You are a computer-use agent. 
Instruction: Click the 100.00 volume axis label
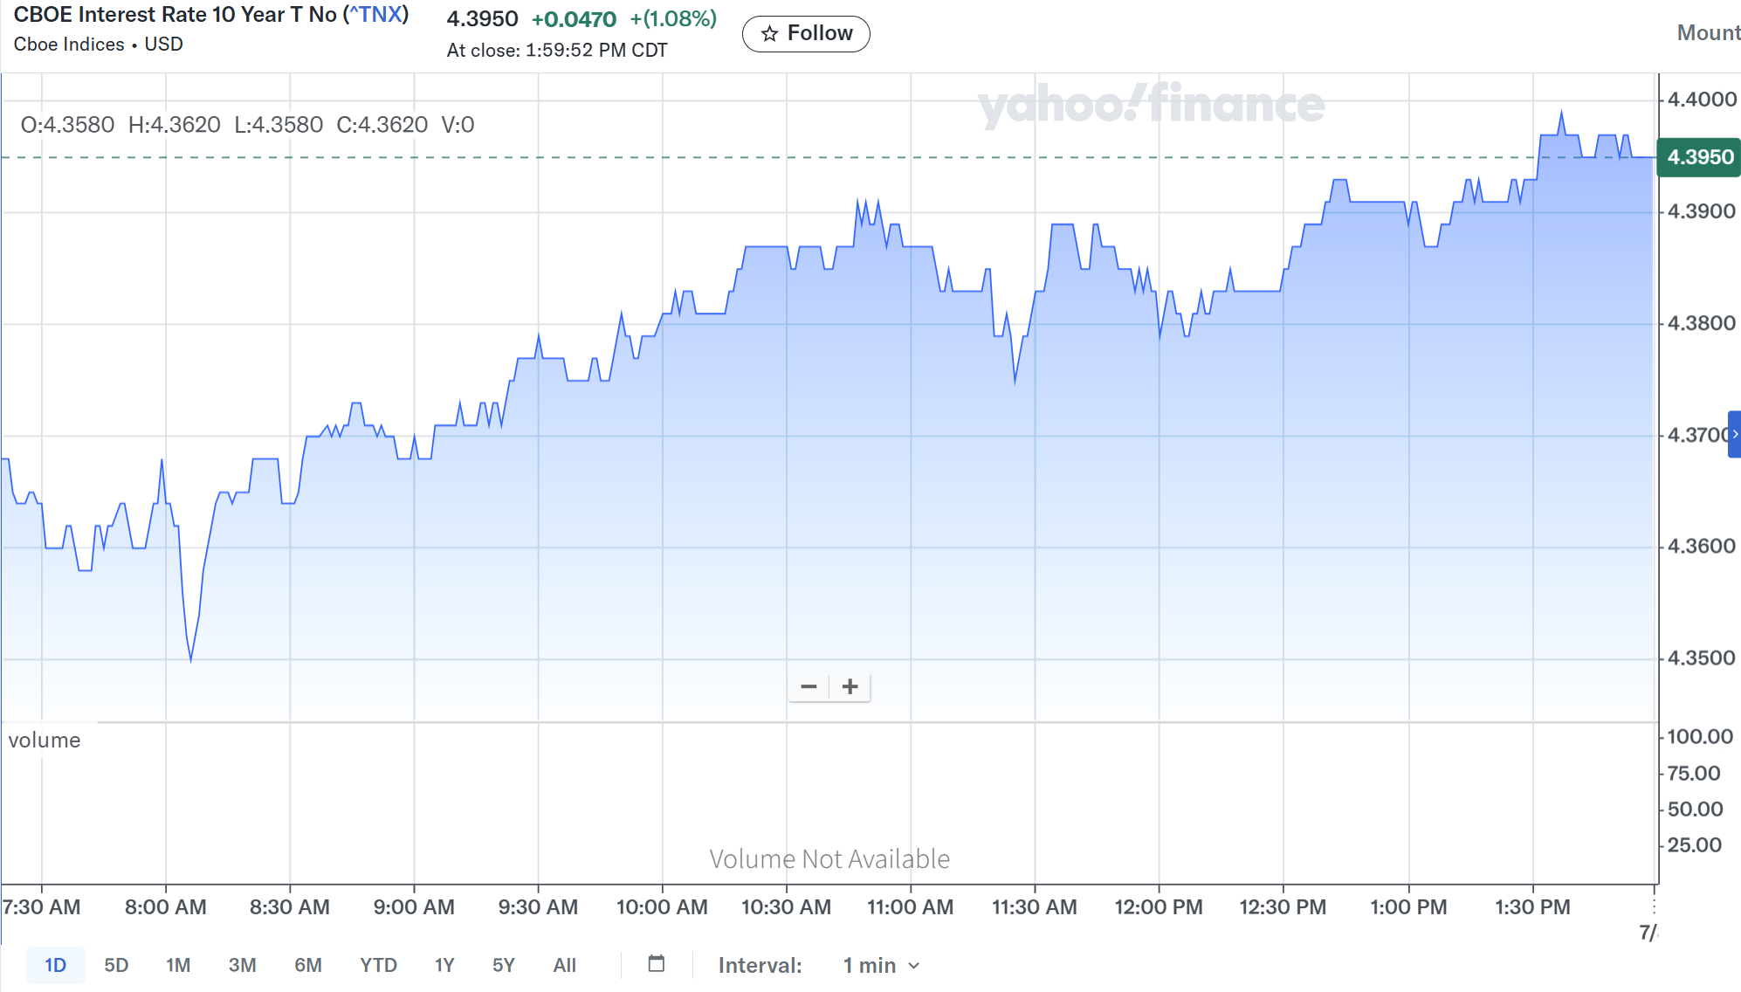[1699, 737]
